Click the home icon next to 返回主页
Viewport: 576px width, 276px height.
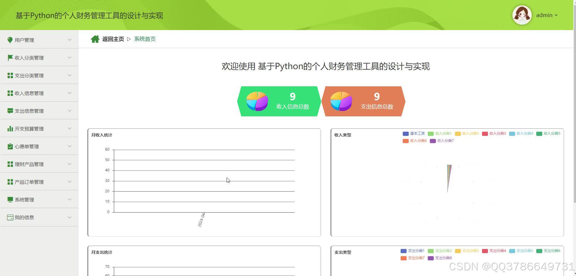point(95,38)
